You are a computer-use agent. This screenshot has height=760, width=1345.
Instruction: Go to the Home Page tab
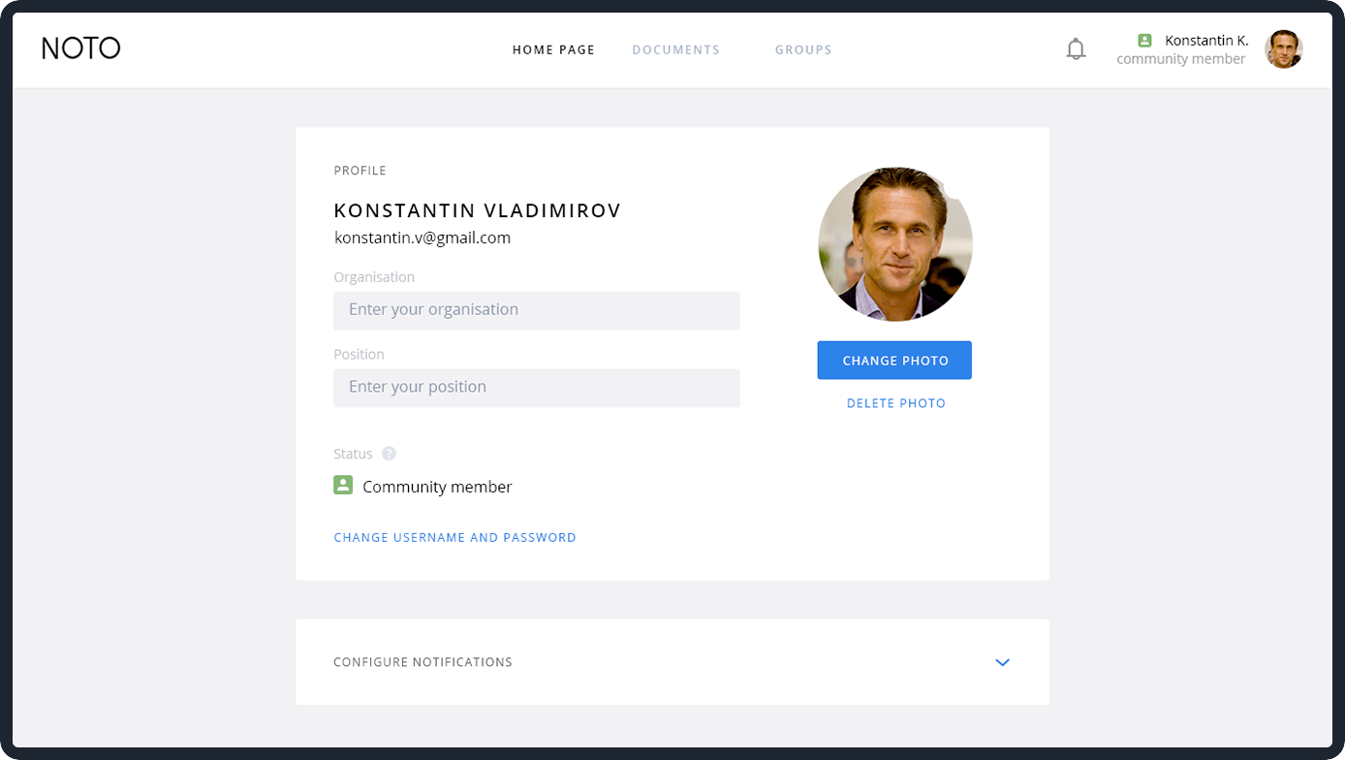tap(553, 50)
